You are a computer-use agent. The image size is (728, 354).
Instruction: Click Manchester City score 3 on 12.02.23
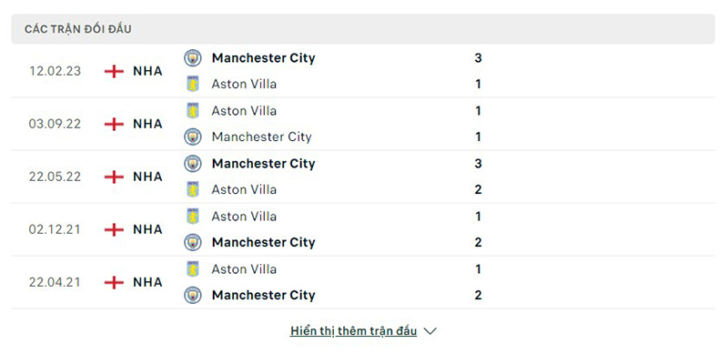pyautogui.click(x=479, y=58)
